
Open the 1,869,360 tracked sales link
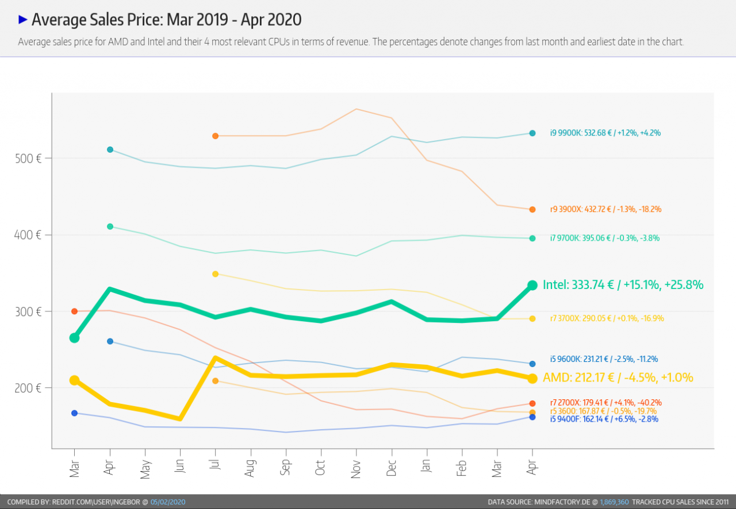[x=614, y=502]
